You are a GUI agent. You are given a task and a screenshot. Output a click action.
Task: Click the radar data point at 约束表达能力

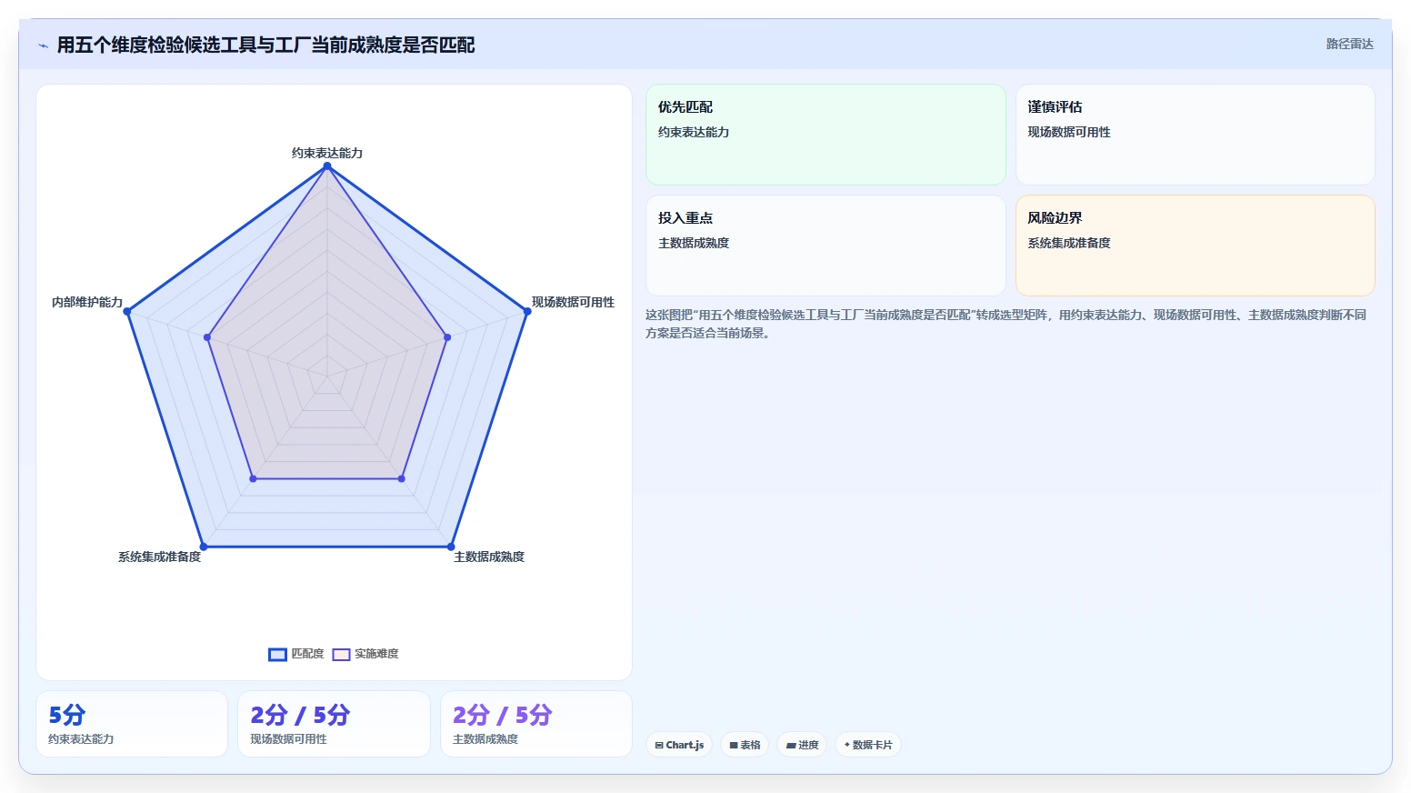pyautogui.click(x=327, y=166)
